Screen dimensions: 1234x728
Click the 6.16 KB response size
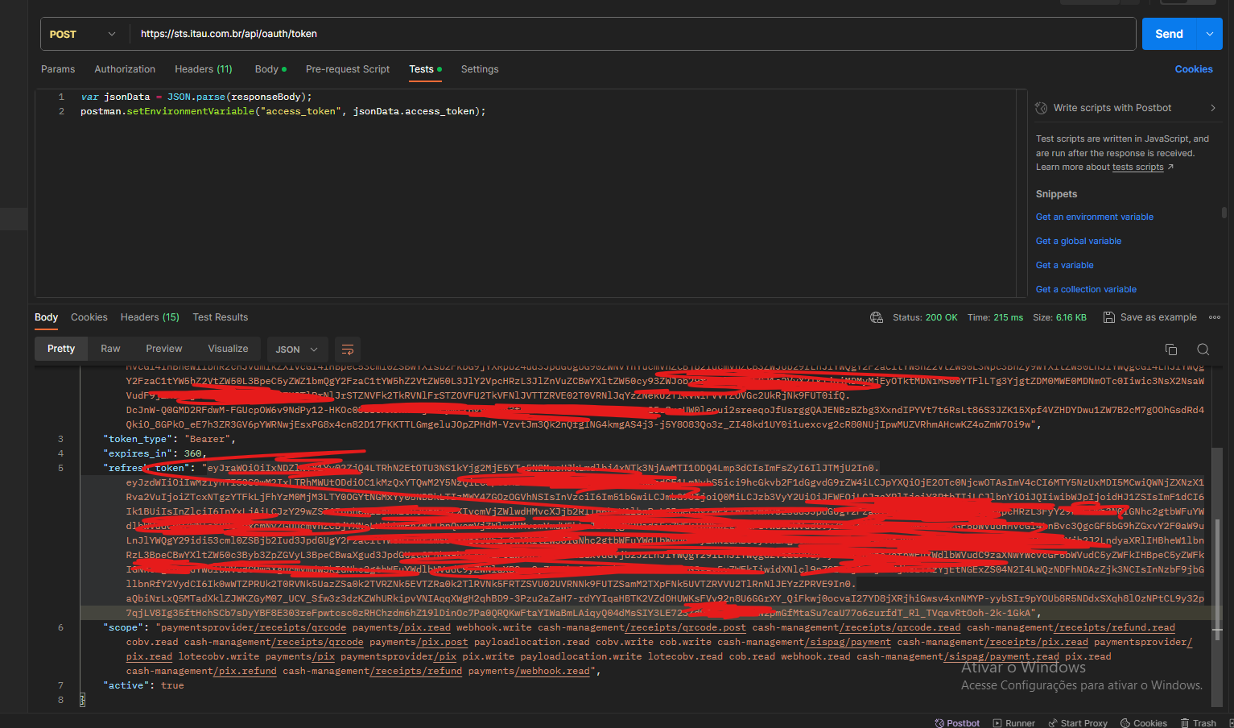(x=1071, y=317)
